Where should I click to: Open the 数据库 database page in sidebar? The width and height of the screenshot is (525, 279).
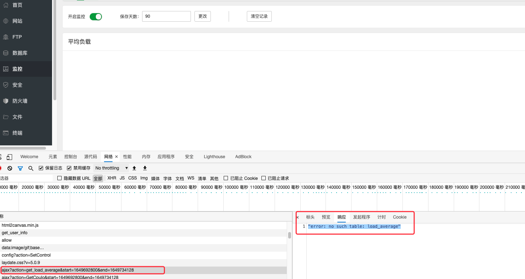tap(20, 53)
